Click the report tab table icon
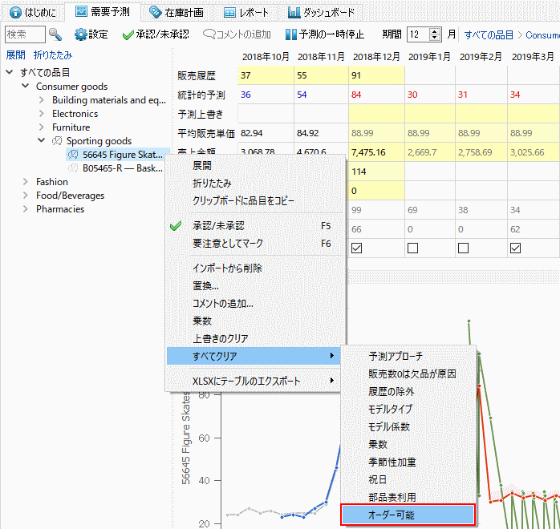 pyautogui.click(x=230, y=13)
